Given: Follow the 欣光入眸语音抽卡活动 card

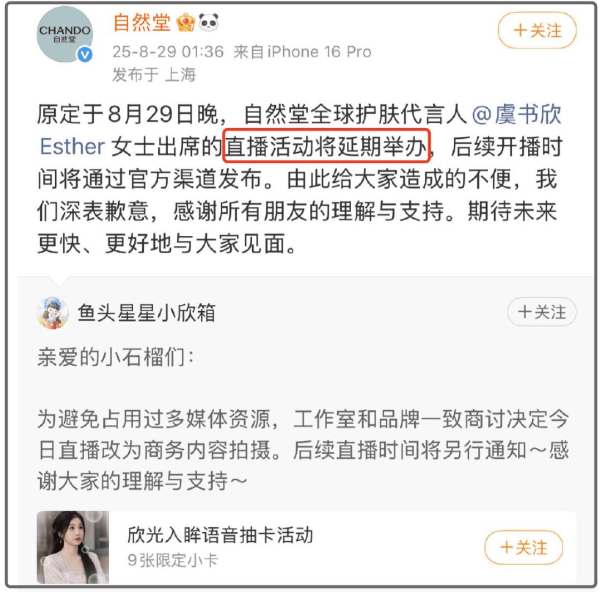Looking at the screenshot, I should coord(523,547).
